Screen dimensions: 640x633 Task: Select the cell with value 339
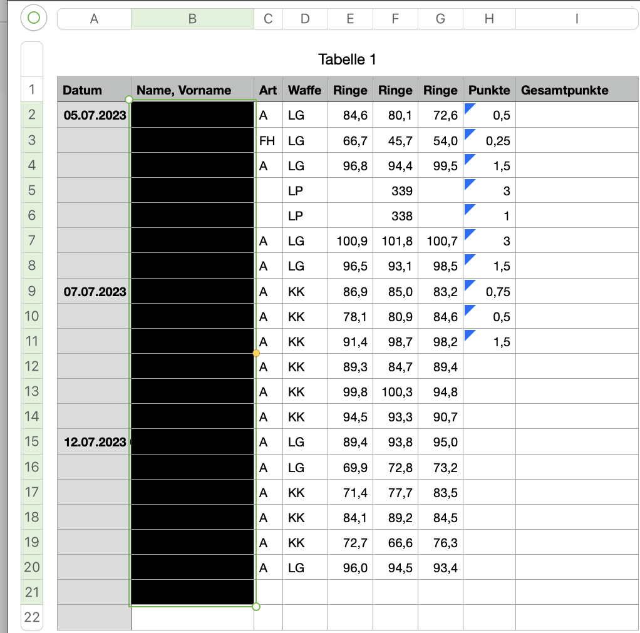pos(395,190)
